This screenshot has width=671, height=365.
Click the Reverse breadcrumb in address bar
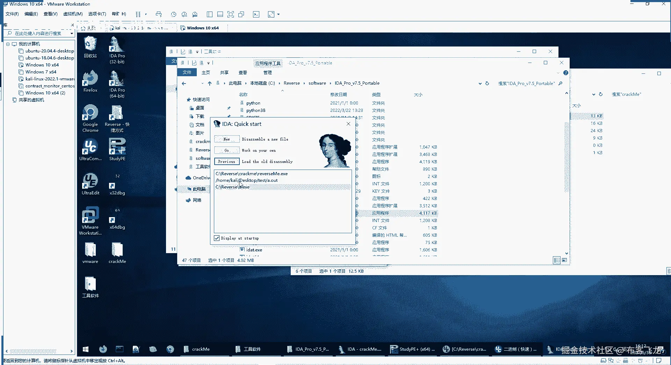coord(291,83)
